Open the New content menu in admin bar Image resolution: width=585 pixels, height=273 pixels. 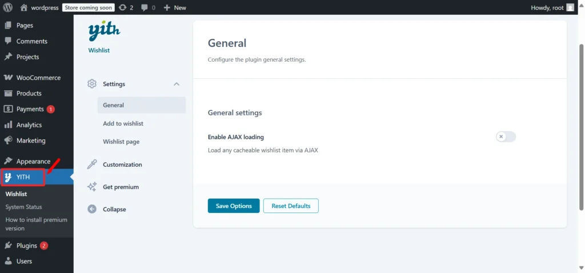click(x=175, y=7)
